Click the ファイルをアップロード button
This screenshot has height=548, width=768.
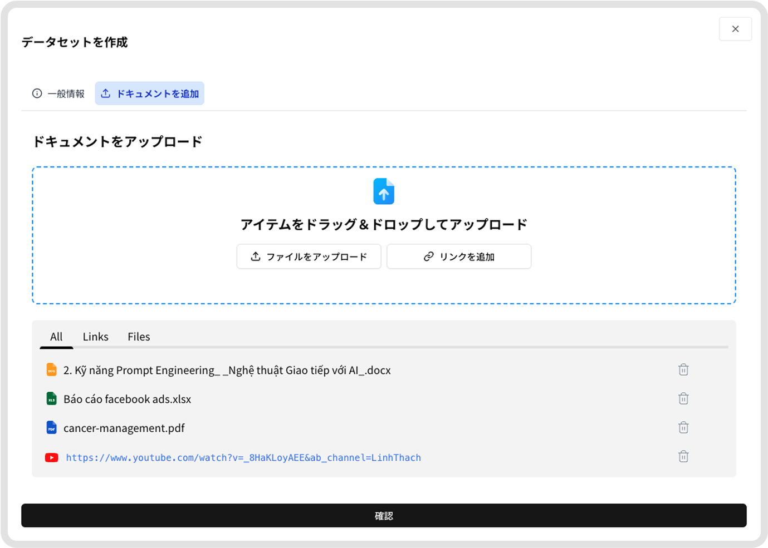pyautogui.click(x=309, y=256)
